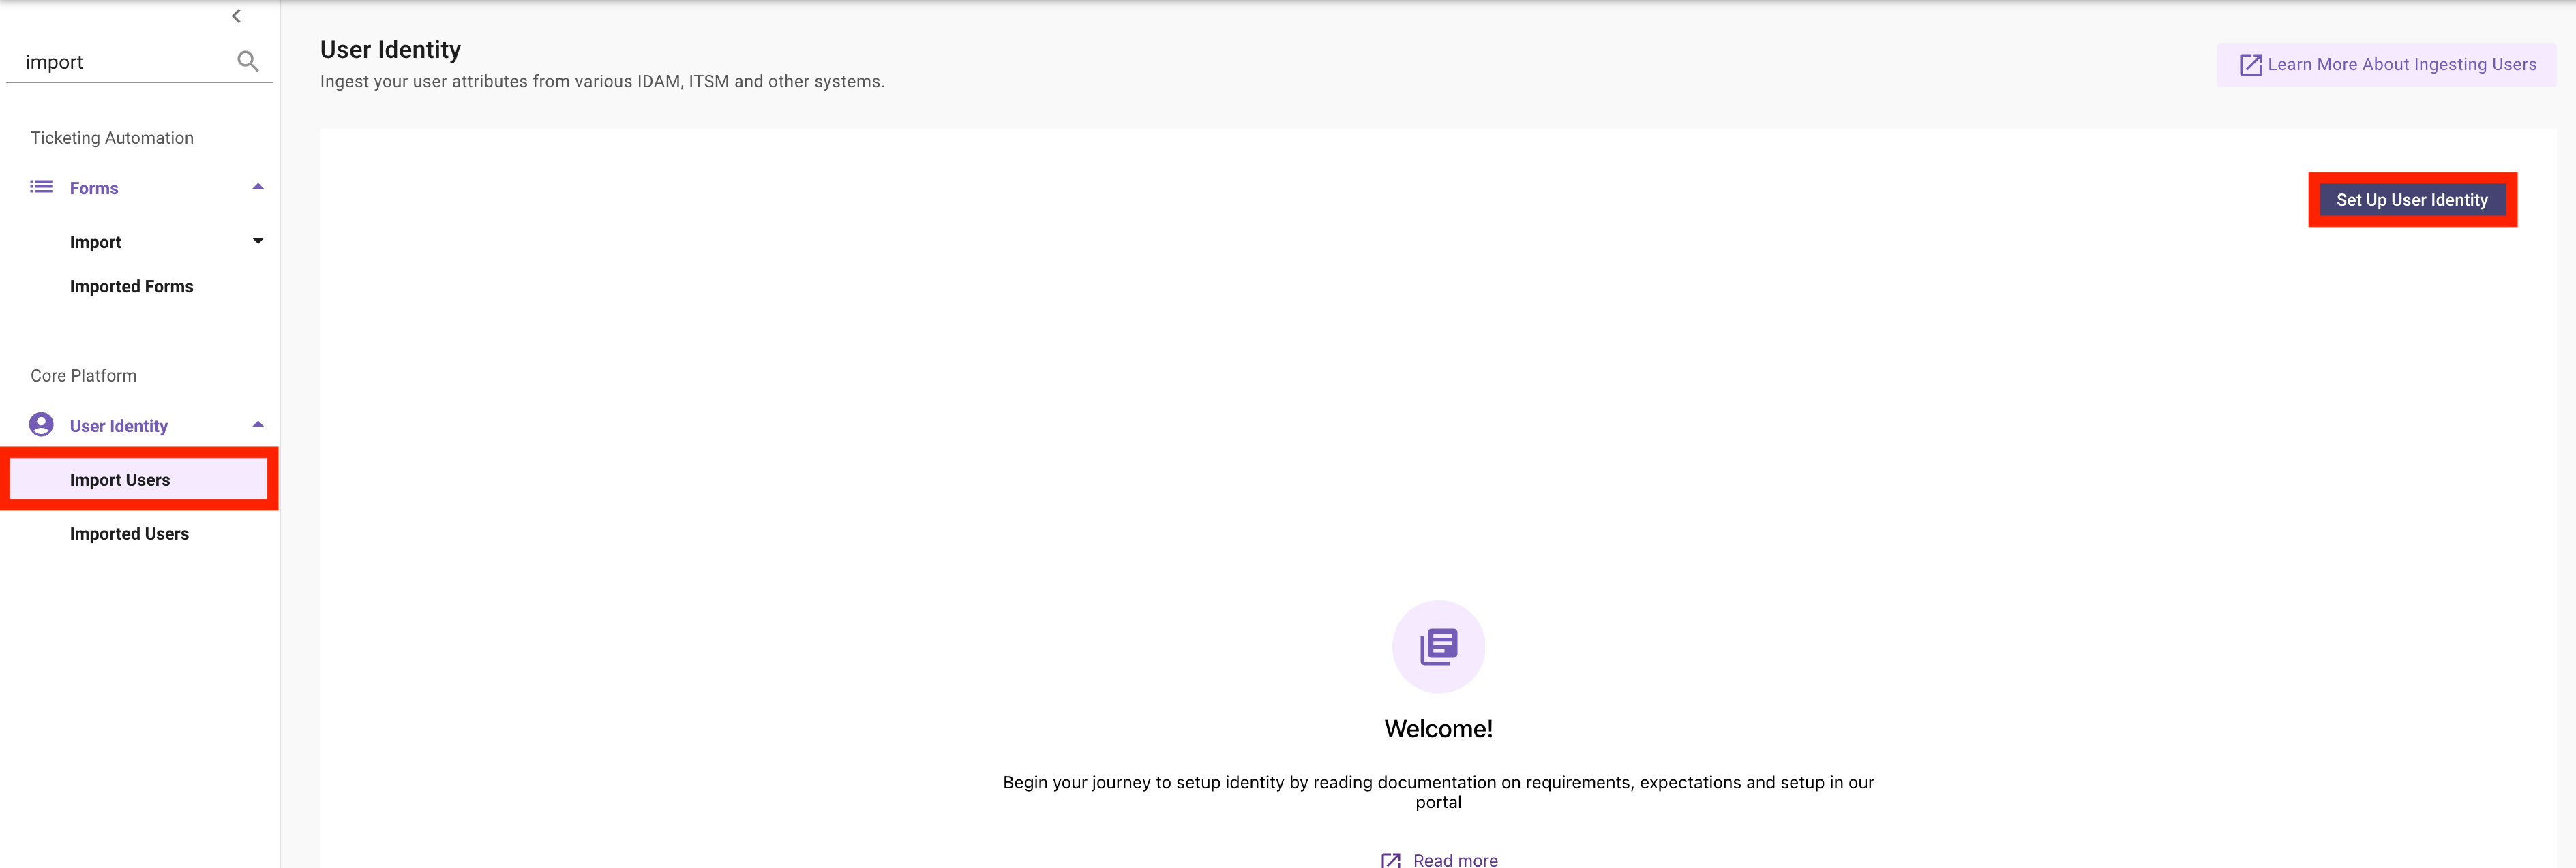The image size is (2576, 868).
Task: Open the Import Users menu item
Action: coord(120,480)
